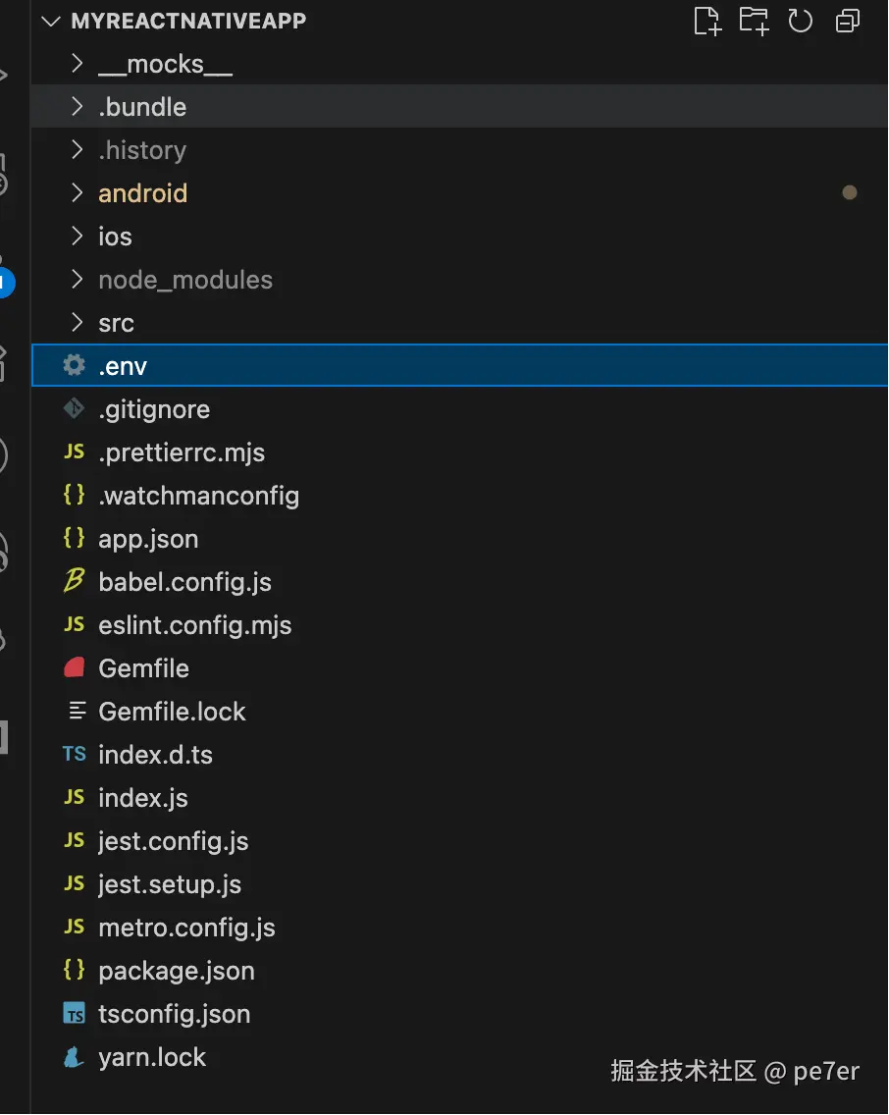Refresh the file explorer

coord(801,21)
